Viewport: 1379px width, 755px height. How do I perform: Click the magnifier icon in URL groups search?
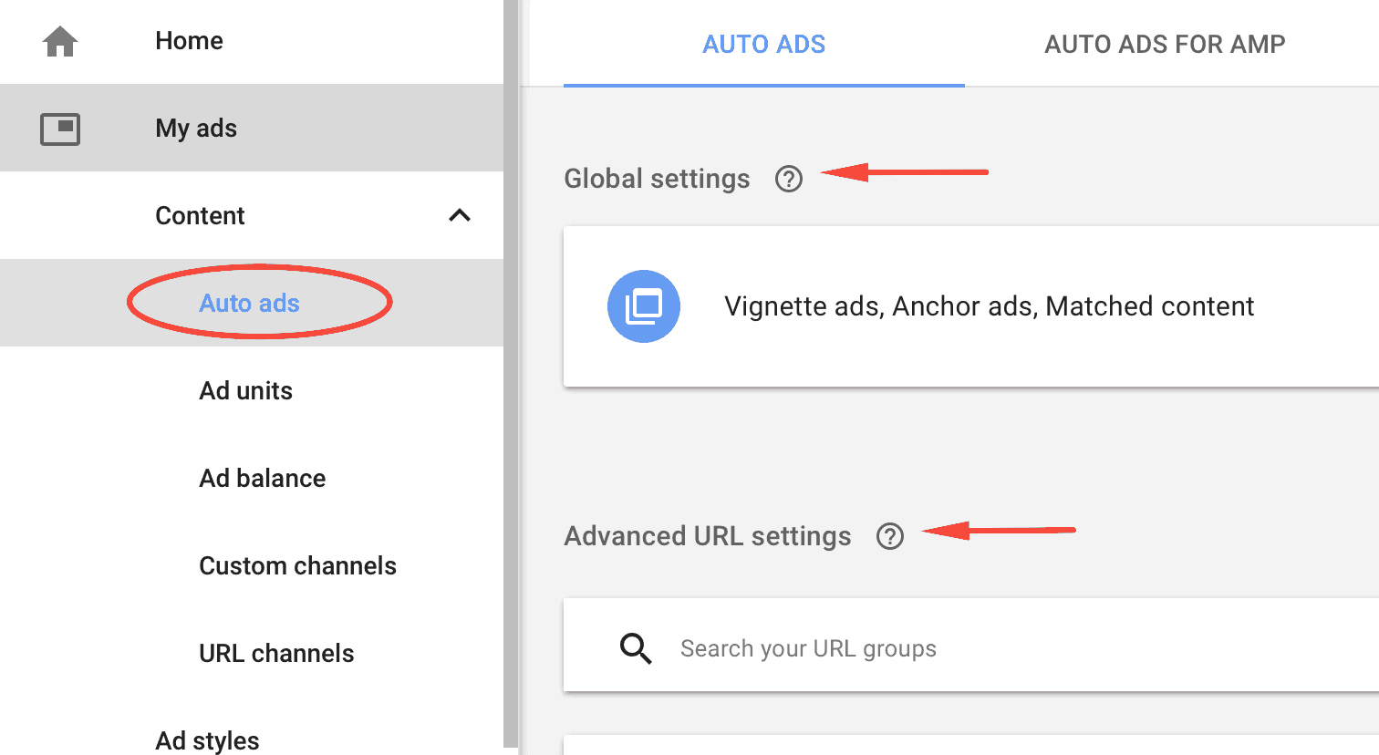[x=636, y=648]
